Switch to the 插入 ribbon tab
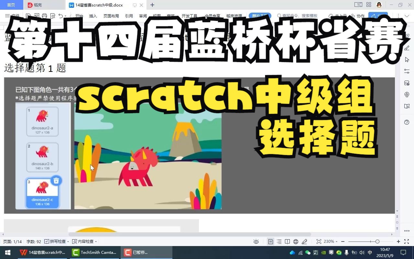 point(93,16)
